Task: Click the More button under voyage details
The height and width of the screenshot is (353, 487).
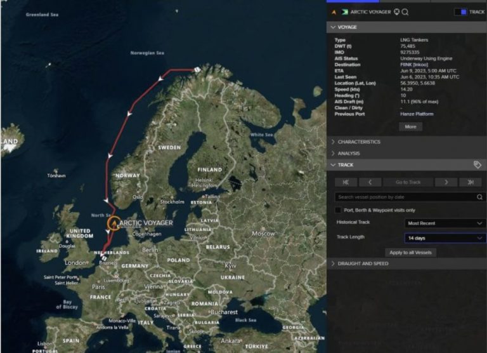Action: [x=411, y=126]
